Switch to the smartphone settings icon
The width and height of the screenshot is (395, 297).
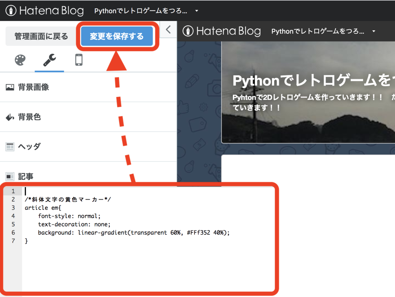(x=78, y=60)
